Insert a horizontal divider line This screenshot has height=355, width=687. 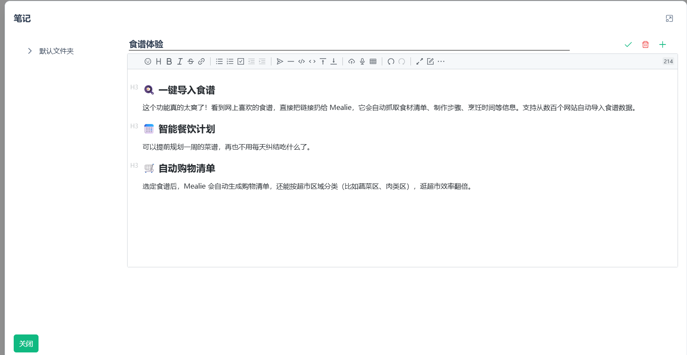(x=291, y=62)
